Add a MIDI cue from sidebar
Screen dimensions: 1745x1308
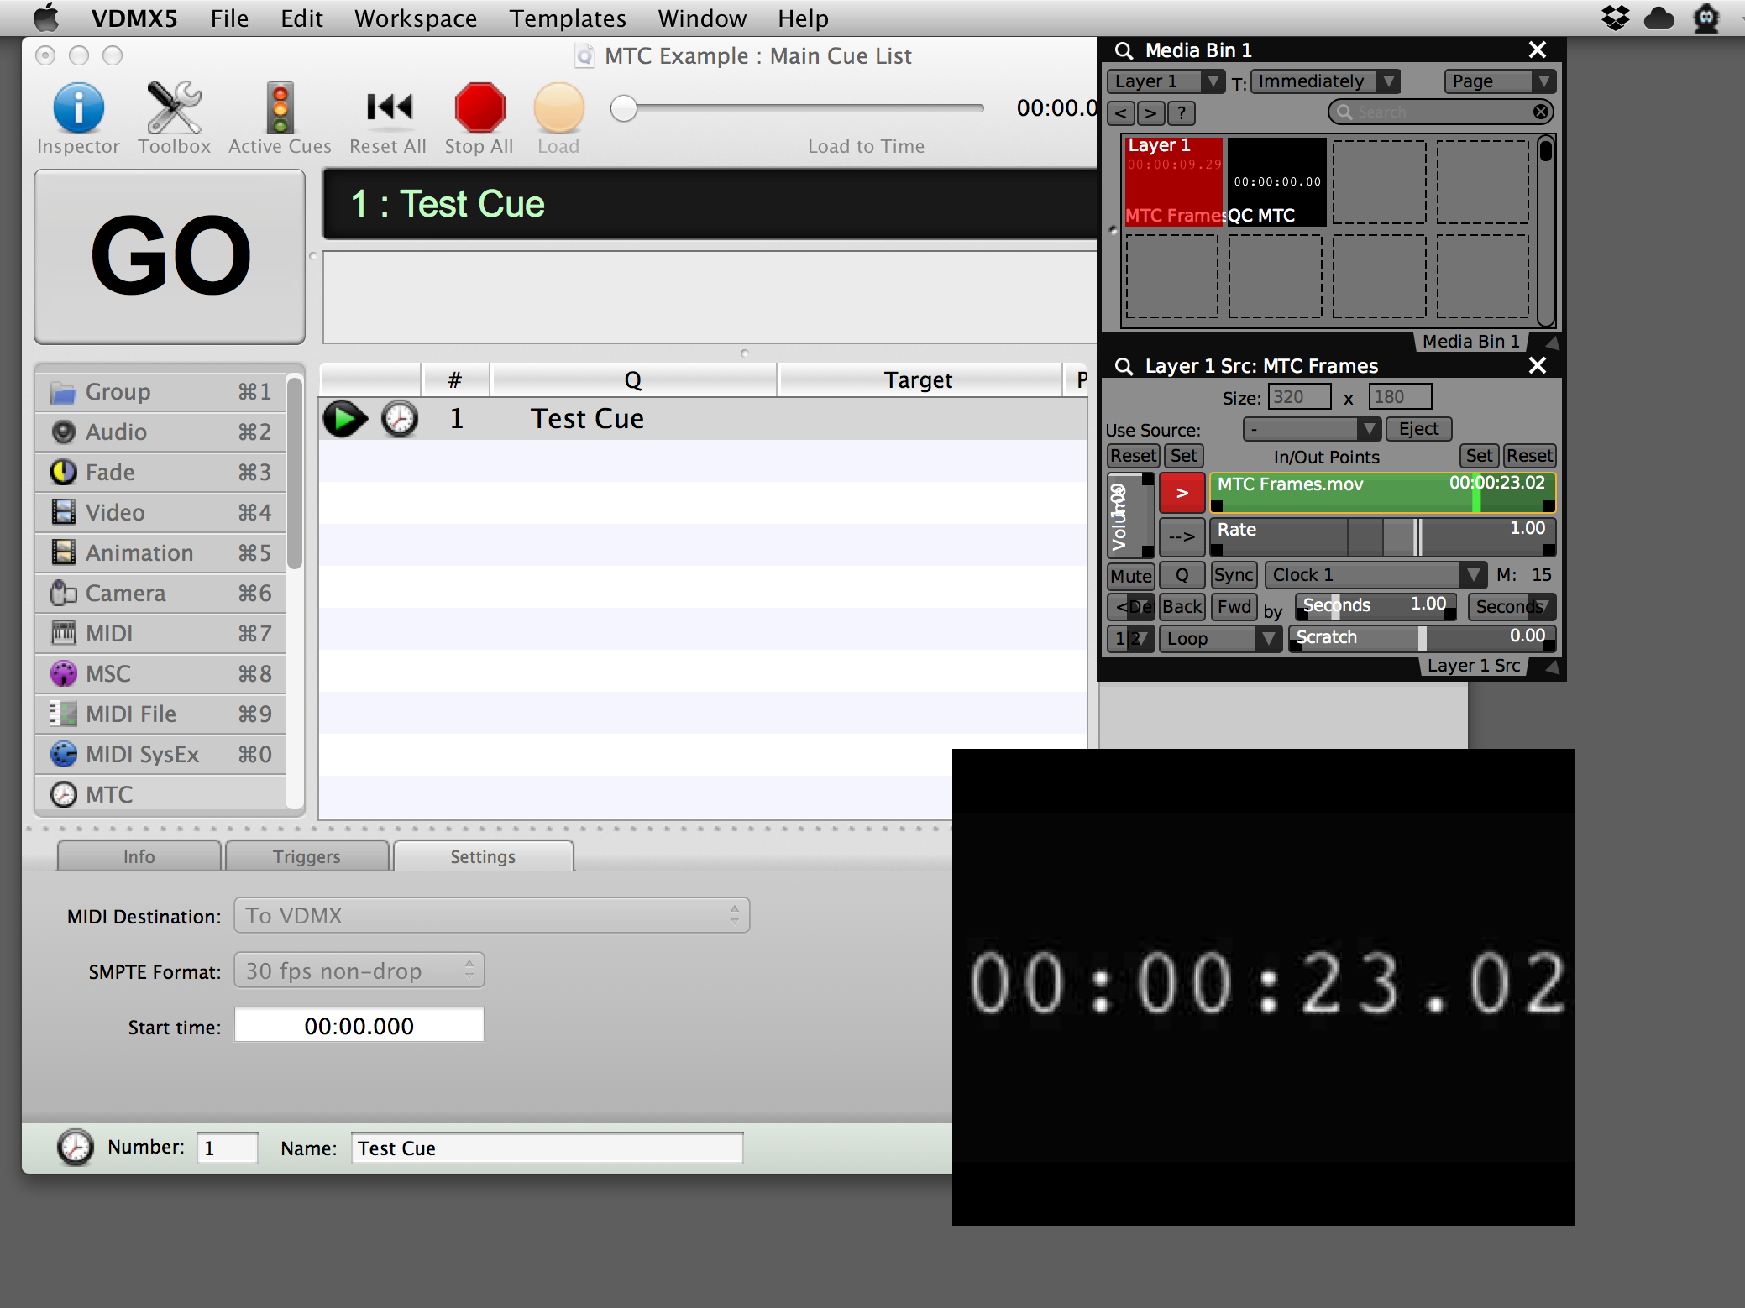coord(160,634)
